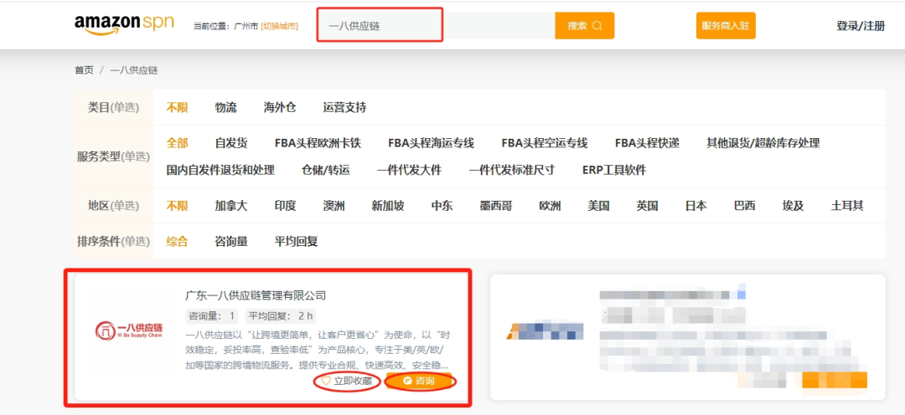The width and height of the screenshot is (905, 415).
Task: Select 不限 in the 地区 filter
Action: point(177,206)
